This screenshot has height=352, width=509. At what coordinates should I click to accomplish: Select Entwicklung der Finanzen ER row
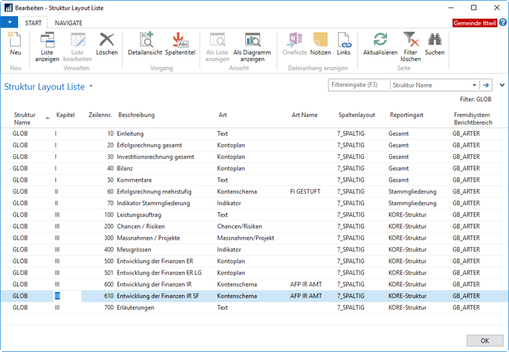(x=254, y=261)
